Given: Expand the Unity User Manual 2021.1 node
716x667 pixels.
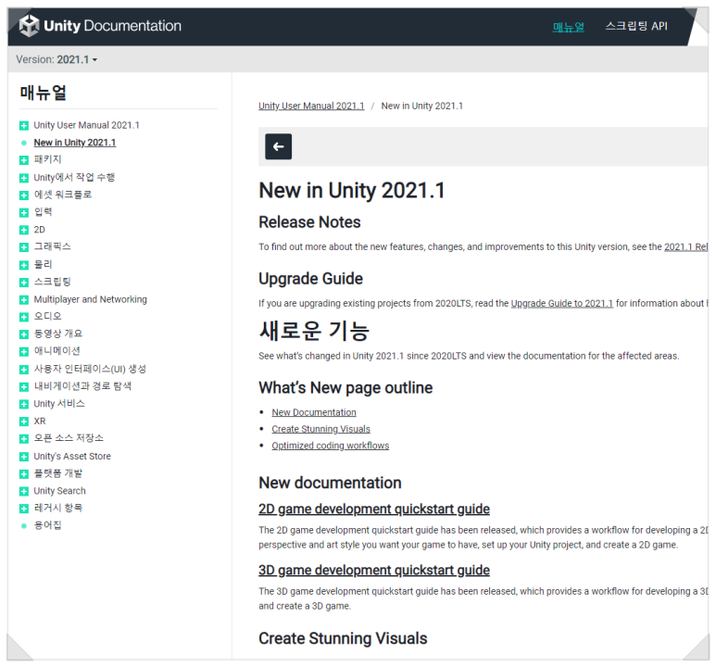Looking at the screenshot, I should [24, 126].
